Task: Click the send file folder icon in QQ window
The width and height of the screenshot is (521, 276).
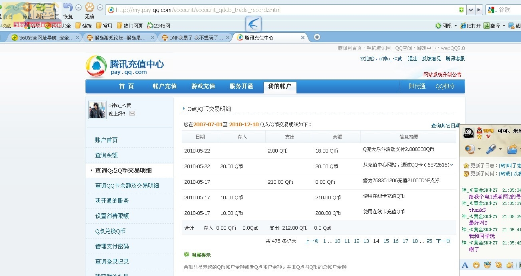Action: coord(512,149)
